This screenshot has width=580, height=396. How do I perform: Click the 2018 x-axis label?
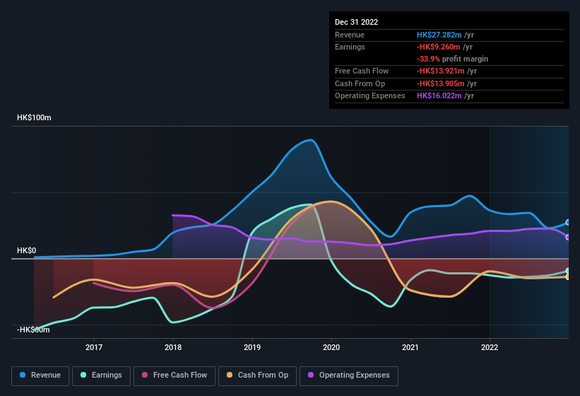coord(173,347)
